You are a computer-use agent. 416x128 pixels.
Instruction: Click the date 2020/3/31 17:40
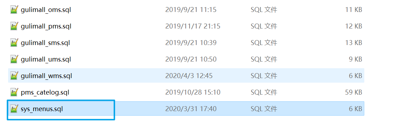191,109
